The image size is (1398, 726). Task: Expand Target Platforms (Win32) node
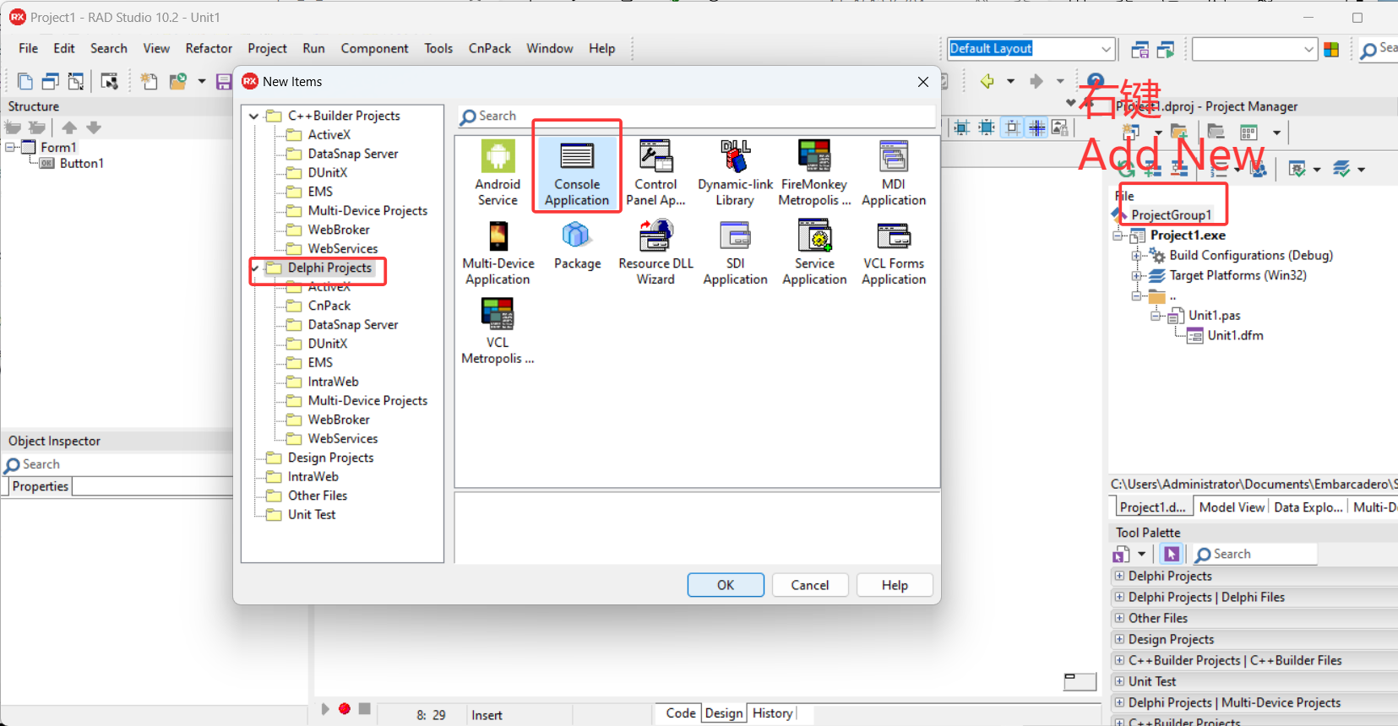1136,275
